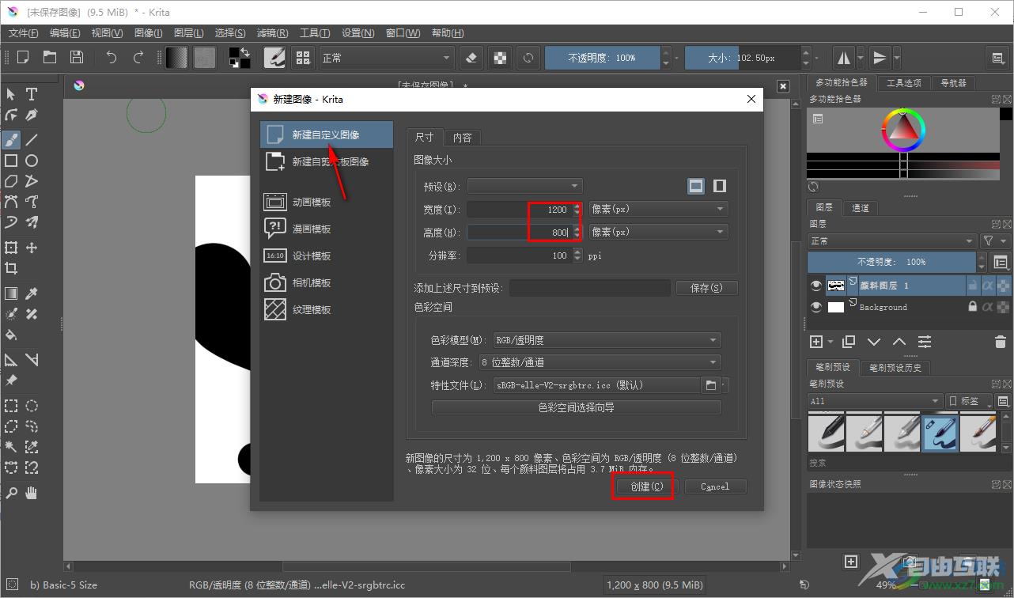Open blending mode 正常 dropdown in toolbar
Image resolution: width=1014 pixels, height=598 pixels.
(x=386, y=58)
